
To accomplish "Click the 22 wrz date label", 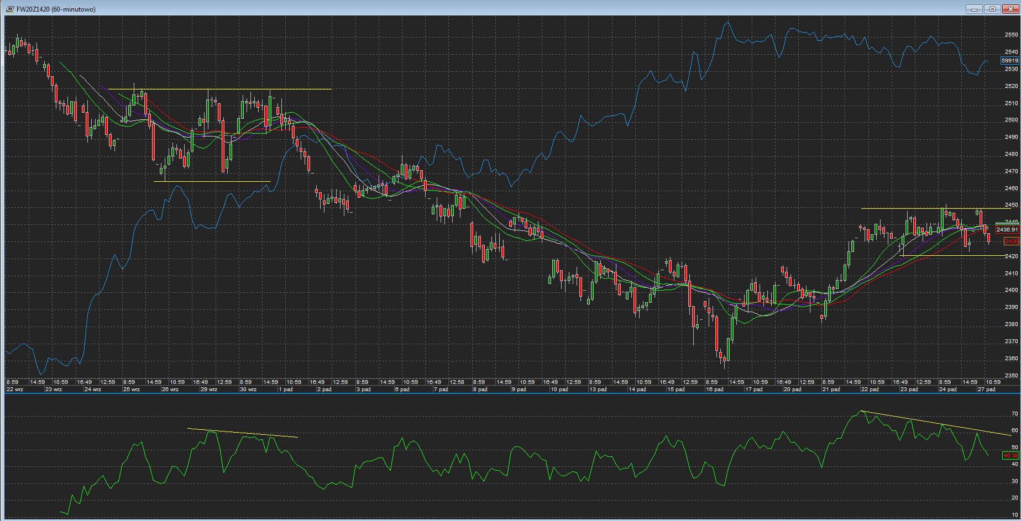I will point(15,390).
